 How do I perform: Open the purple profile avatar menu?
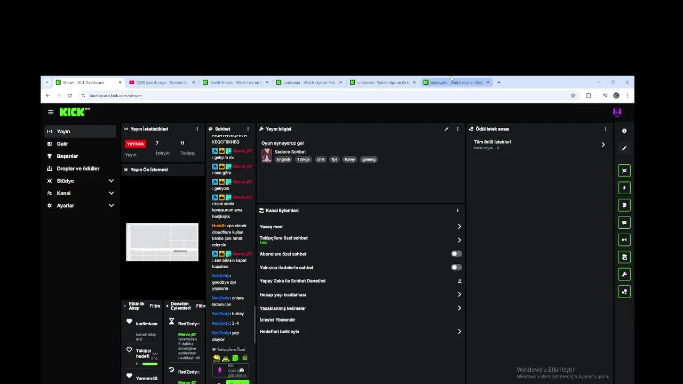pos(617,112)
